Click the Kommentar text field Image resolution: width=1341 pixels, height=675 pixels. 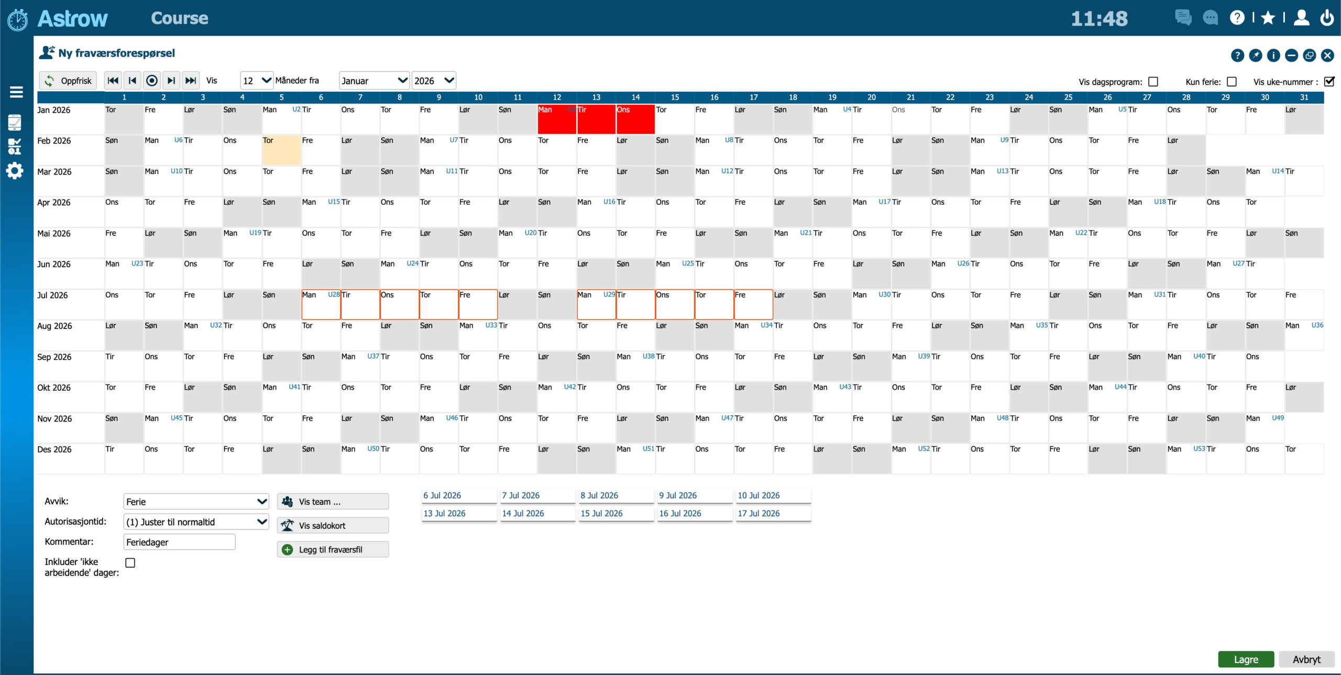(179, 542)
